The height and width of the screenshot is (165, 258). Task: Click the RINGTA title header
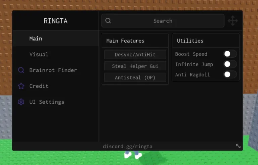coord(55,21)
